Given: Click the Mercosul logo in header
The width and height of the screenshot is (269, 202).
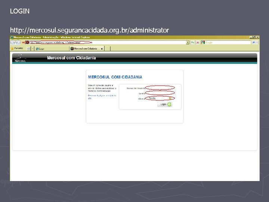Looking at the screenshot, I should 20,58.
